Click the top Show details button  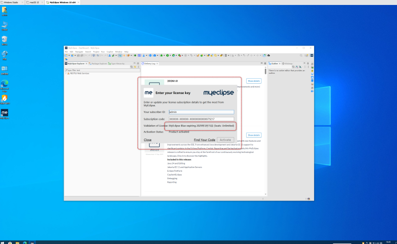click(x=254, y=81)
